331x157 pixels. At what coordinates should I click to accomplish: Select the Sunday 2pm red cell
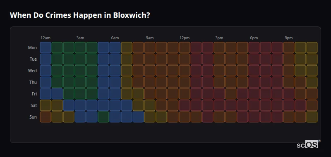208,117
